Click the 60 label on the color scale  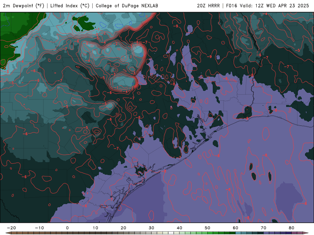coord(235,228)
